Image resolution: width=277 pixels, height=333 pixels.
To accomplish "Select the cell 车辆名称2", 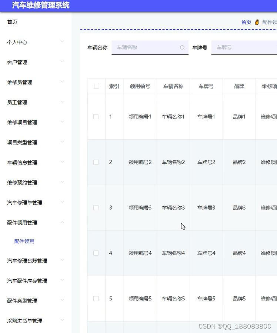I will [x=173, y=162].
